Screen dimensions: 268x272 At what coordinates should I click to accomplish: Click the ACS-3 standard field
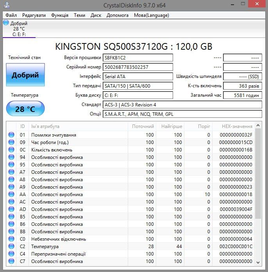(182, 104)
